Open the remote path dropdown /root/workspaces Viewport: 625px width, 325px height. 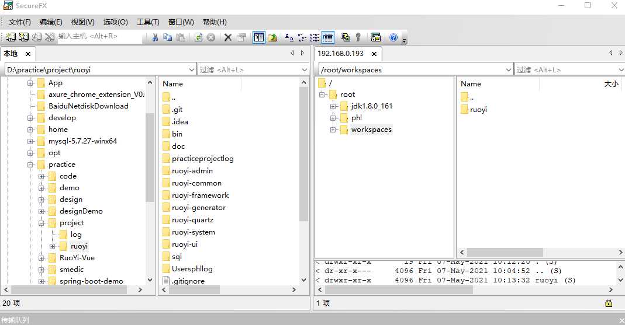click(508, 69)
